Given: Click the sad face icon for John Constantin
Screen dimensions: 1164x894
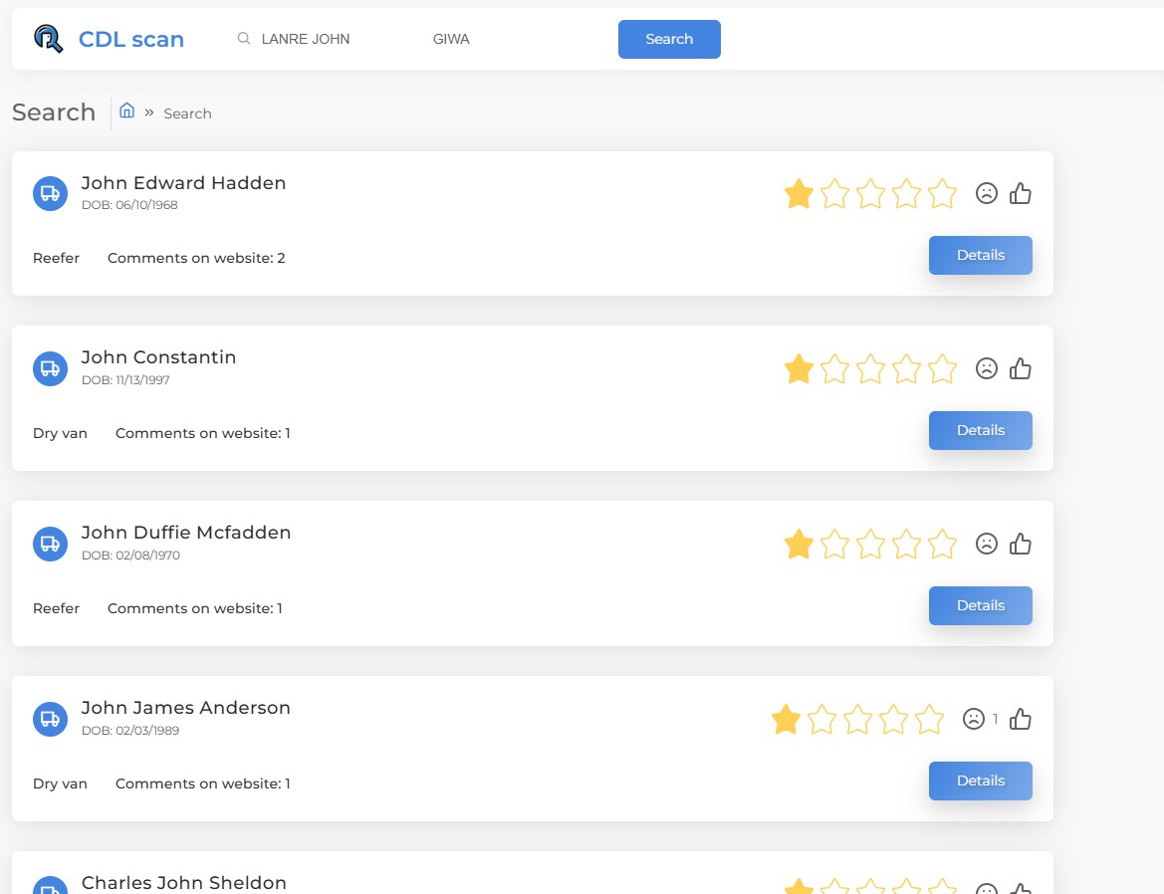Looking at the screenshot, I should tap(986, 369).
